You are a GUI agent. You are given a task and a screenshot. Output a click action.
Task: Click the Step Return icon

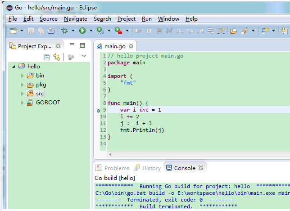click(200, 31)
